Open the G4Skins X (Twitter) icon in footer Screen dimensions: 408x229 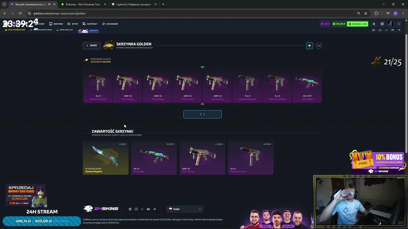(x=142, y=209)
